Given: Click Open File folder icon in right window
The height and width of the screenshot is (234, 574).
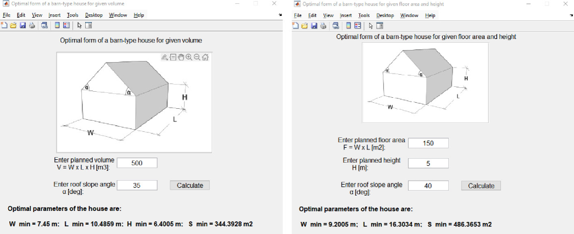Looking at the screenshot, I should (x=305, y=26).
